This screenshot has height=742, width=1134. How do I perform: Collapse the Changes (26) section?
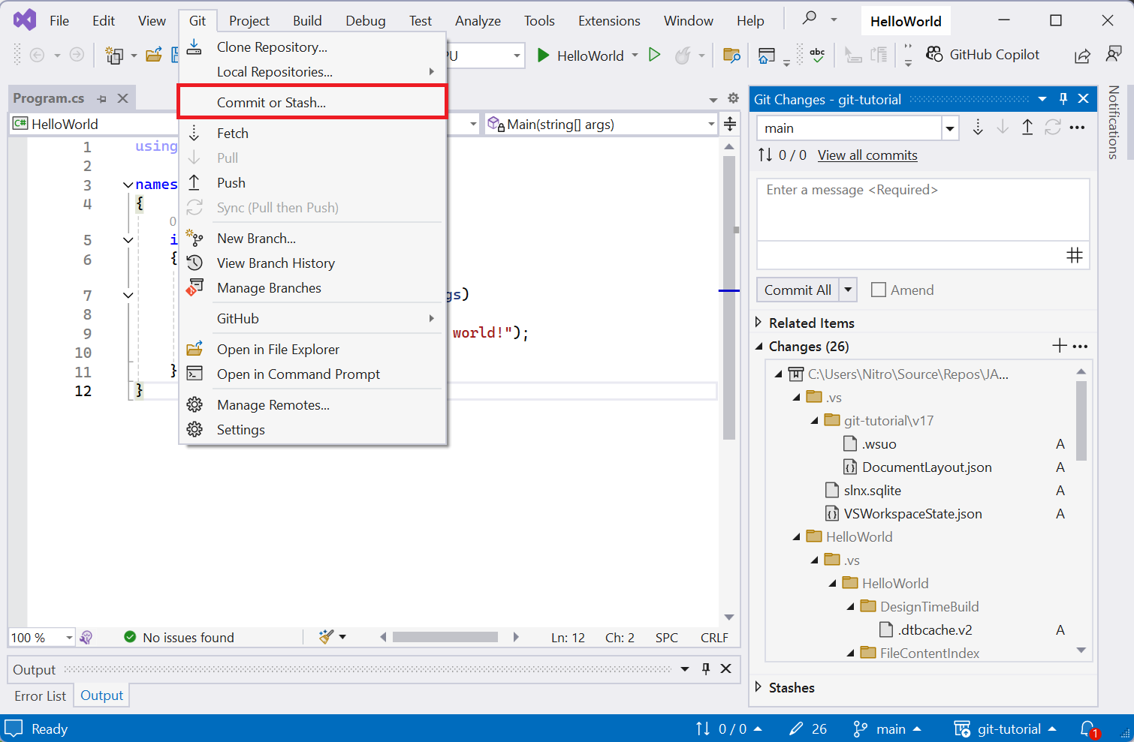[x=759, y=346]
